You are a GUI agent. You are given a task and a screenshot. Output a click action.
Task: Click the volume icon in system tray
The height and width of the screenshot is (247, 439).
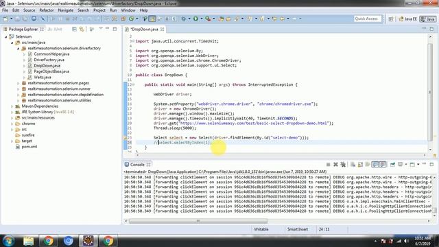pos(406,241)
